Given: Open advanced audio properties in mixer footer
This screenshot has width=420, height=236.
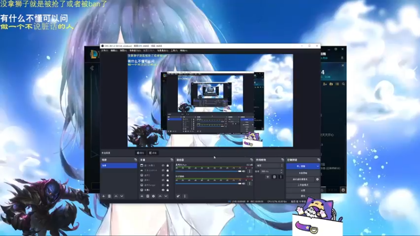Looking at the screenshot, I should point(178,196).
